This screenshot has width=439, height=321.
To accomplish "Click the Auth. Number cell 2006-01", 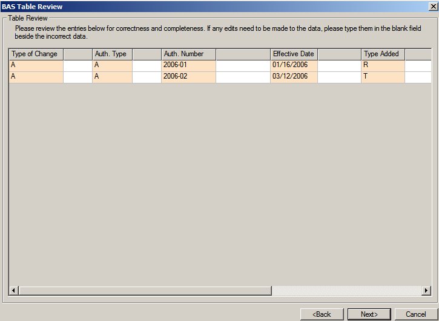I will pyautogui.click(x=188, y=66).
